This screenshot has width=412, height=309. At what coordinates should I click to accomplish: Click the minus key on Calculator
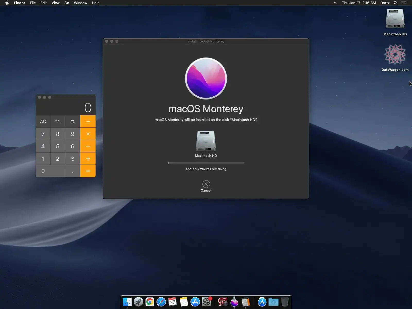[x=88, y=146]
